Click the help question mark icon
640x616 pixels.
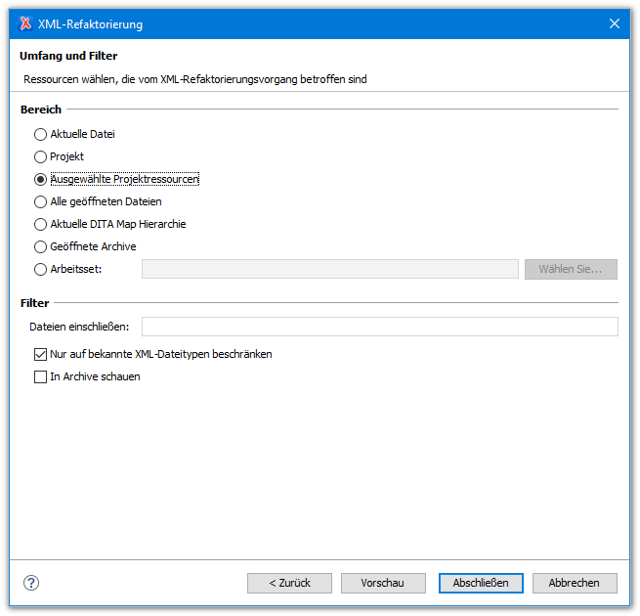click(31, 583)
